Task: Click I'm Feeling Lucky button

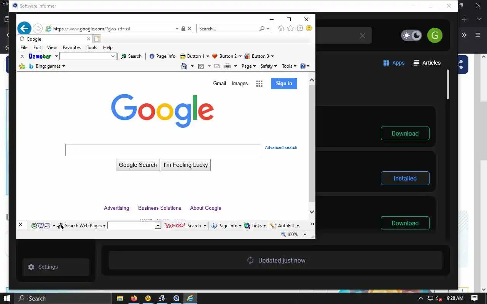Action: (186, 165)
